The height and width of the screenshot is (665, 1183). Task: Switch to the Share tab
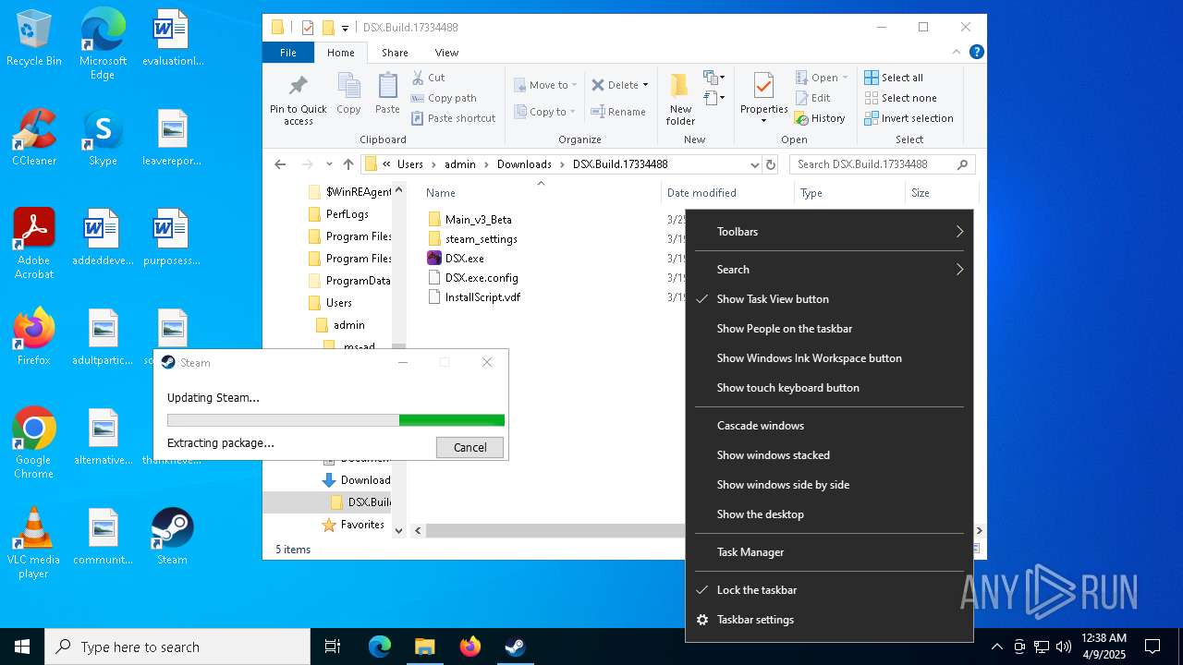coord(395,53)
